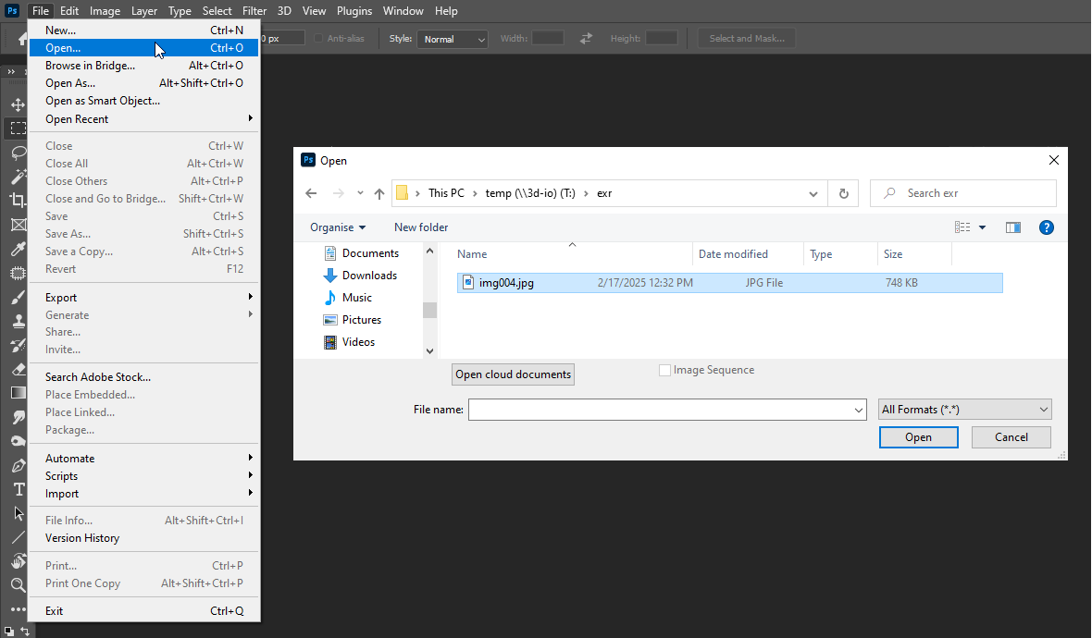The width and height of the screenshot is (1092, 638).
Task: Select the History Brush tool
Action: (19, 345)
